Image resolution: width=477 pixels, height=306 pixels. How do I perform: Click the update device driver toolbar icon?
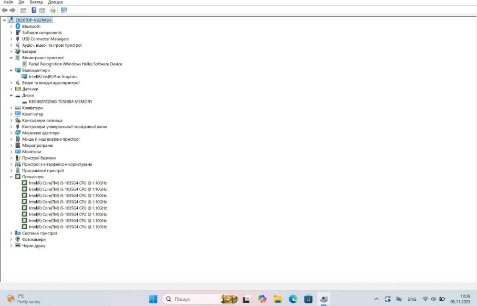(52, 10)
